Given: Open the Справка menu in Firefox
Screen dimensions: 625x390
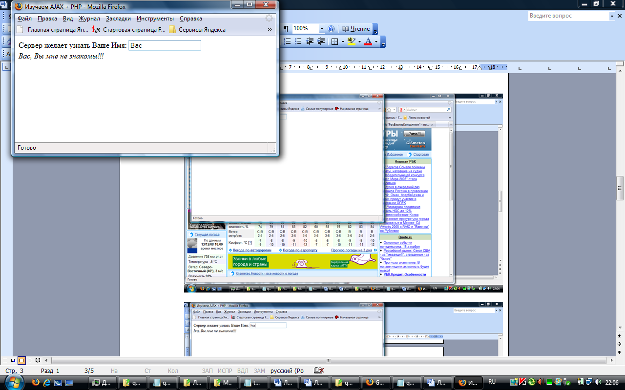Looking at the screenshot, I should (x=191, y=19).
